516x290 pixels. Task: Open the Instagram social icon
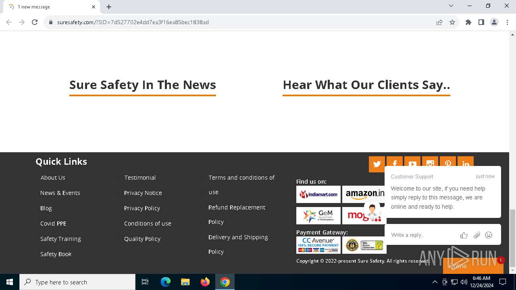click(430, 161)
